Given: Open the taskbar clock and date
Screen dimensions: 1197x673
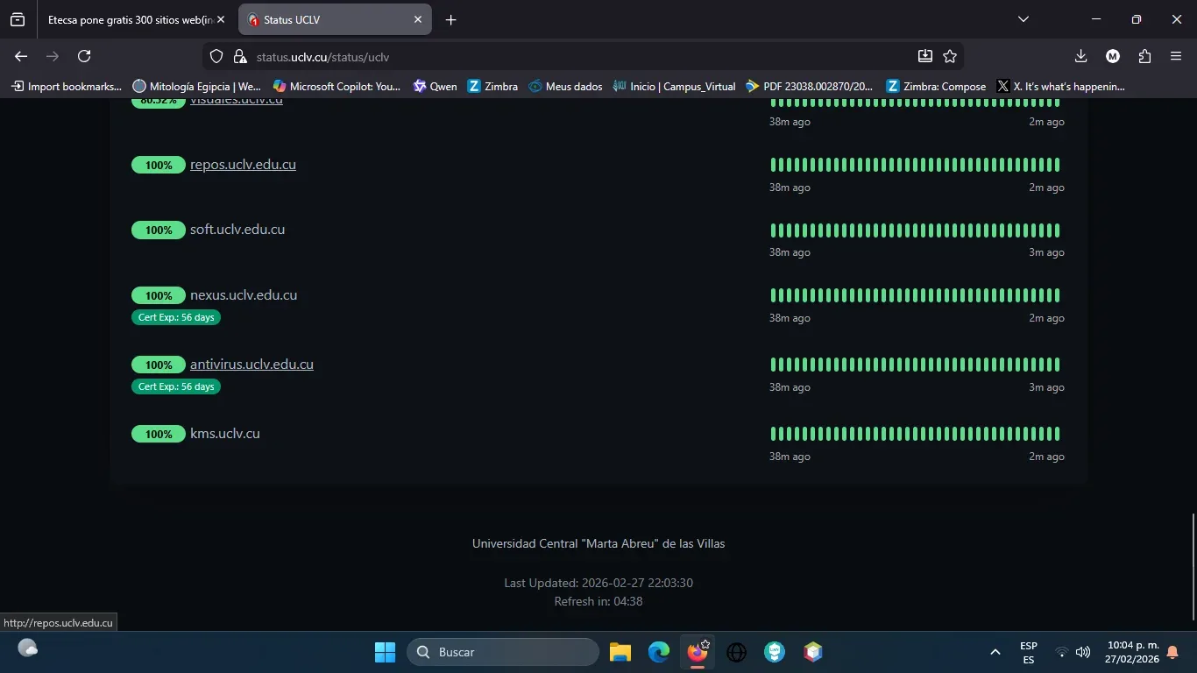Looking at the screenshot, I should (1132, 652).
